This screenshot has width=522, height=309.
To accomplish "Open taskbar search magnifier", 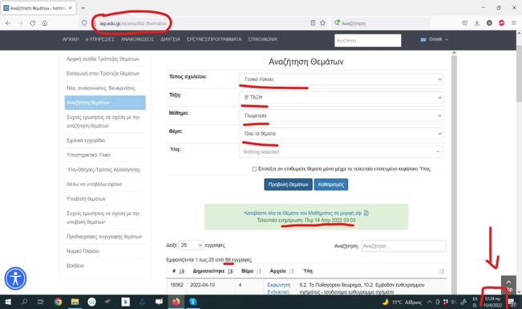I will tap(24, 302).
